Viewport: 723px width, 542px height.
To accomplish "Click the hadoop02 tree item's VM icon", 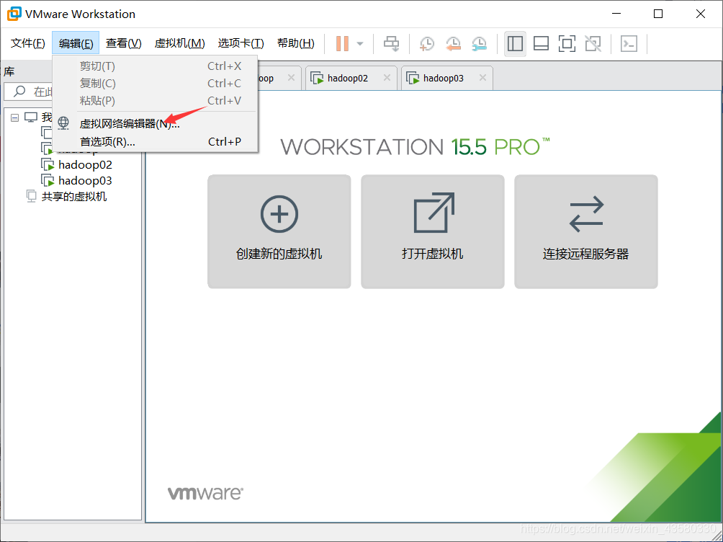I will [48, 165].
